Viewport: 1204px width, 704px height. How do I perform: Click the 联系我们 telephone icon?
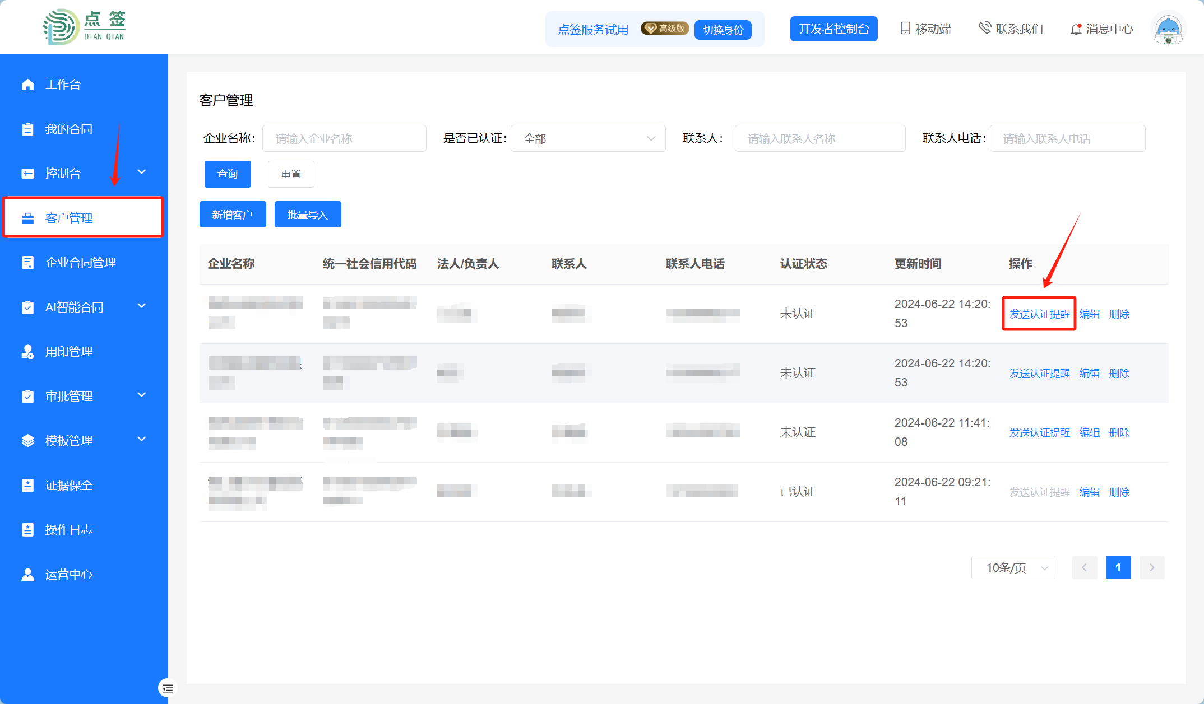click(985, 28)
